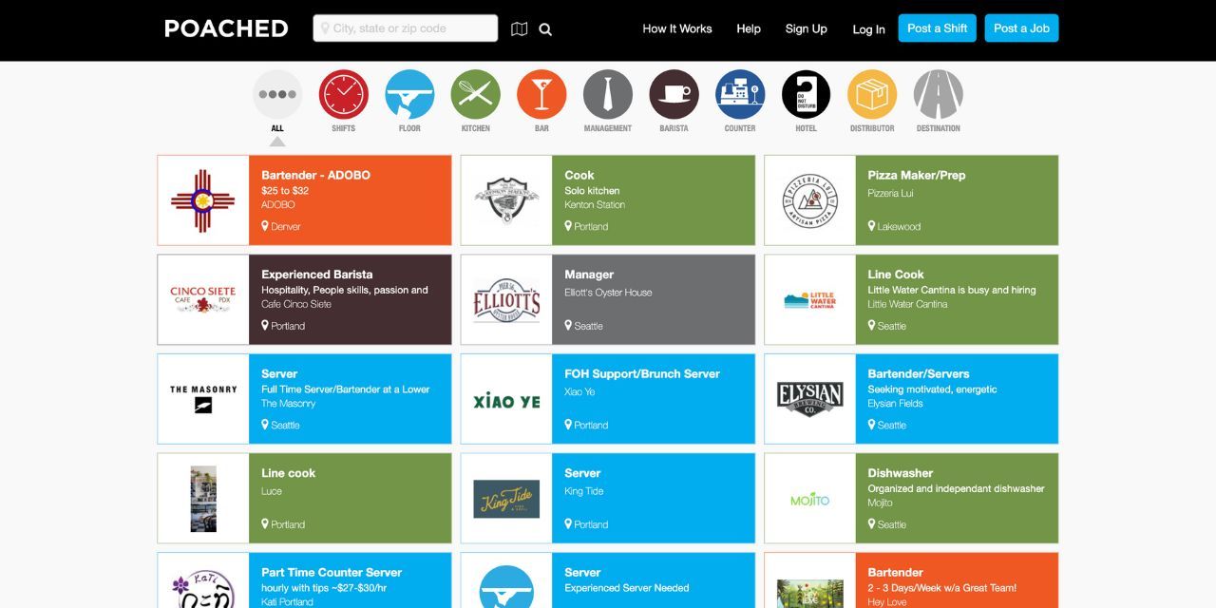Click '$25 to $32' pay text
The height and width of the screenshot is (608, 1216).
click(285, 191)
